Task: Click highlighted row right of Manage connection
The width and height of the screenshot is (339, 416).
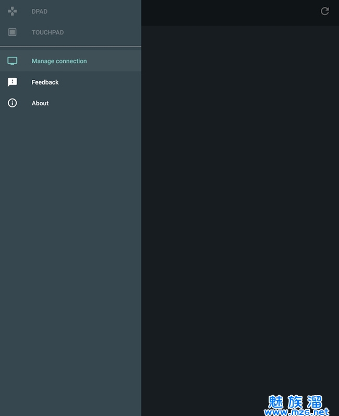Action: [115, 61]
